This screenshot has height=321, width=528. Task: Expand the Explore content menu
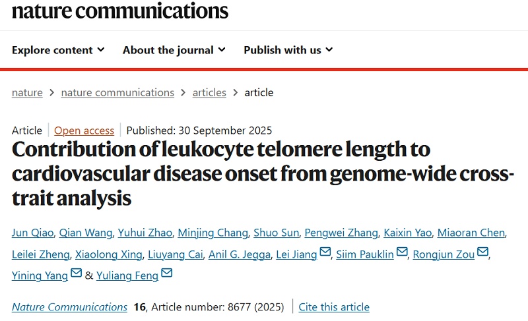tap(58, 50)
